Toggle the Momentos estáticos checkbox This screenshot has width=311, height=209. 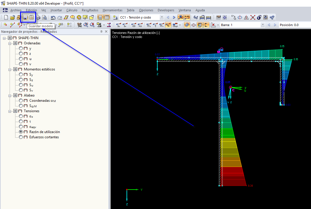click(x=15, y=69)
